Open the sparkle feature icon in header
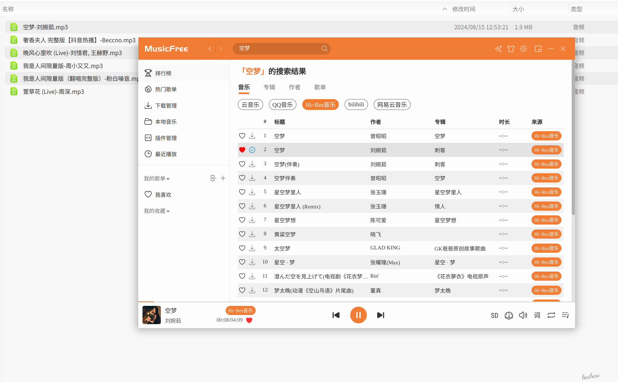618x382 pixels. [x=498, y=49]
